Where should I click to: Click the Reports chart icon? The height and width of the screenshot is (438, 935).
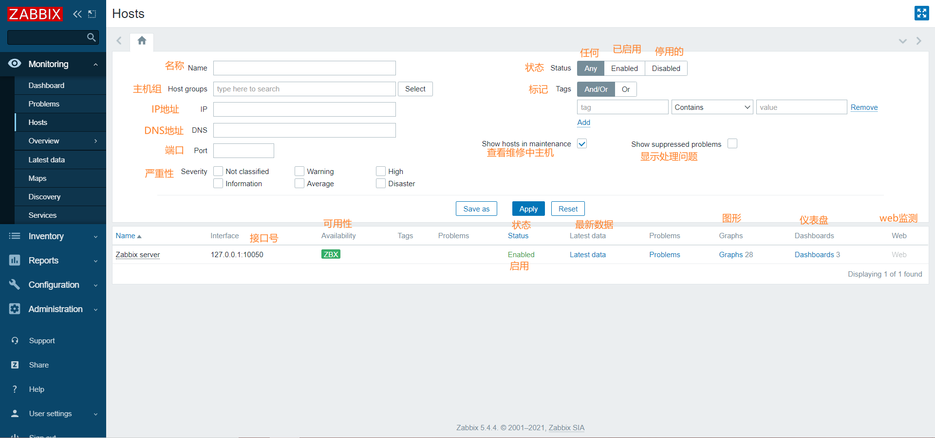click(x=15, y=261)
